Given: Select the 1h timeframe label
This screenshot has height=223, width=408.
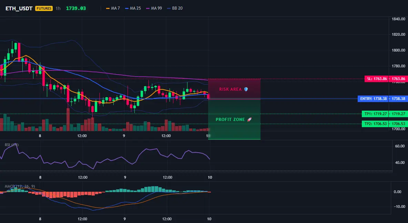Looking at the screenshot, I should point(58,8).
